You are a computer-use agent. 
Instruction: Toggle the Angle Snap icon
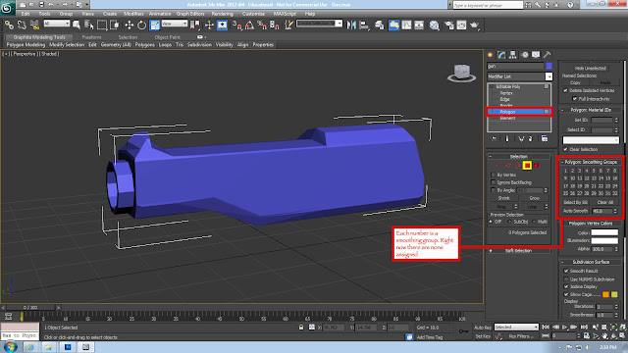tap(249, 25)
